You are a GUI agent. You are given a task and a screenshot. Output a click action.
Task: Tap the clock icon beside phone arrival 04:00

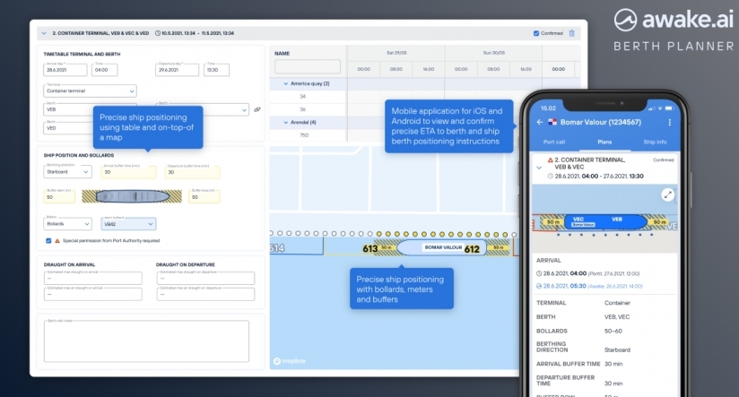539,273
